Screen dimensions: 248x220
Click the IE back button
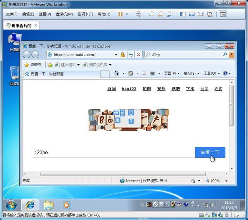tap(26, 55)
